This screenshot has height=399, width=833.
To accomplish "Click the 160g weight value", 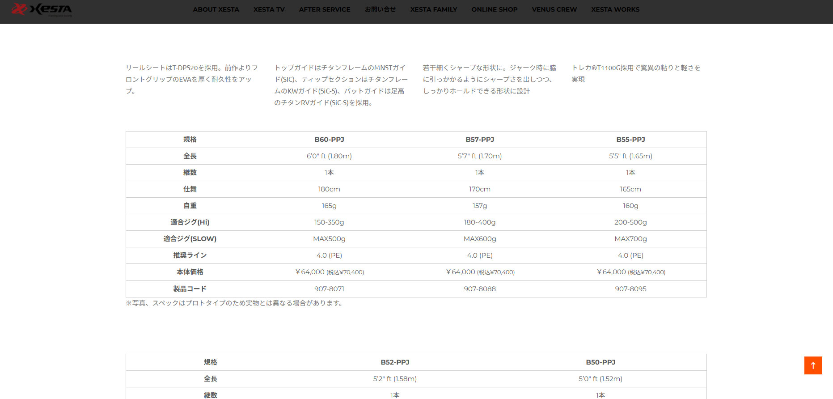I will tap(630, 206).
